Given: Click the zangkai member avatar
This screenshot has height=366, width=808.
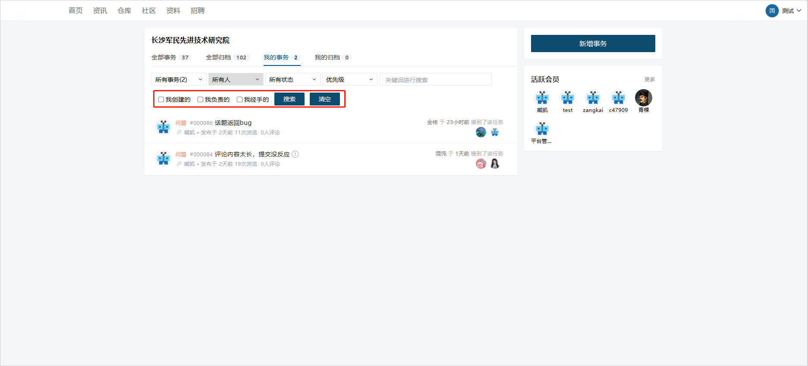Looking at the screenshot, I should coord(593,98).
